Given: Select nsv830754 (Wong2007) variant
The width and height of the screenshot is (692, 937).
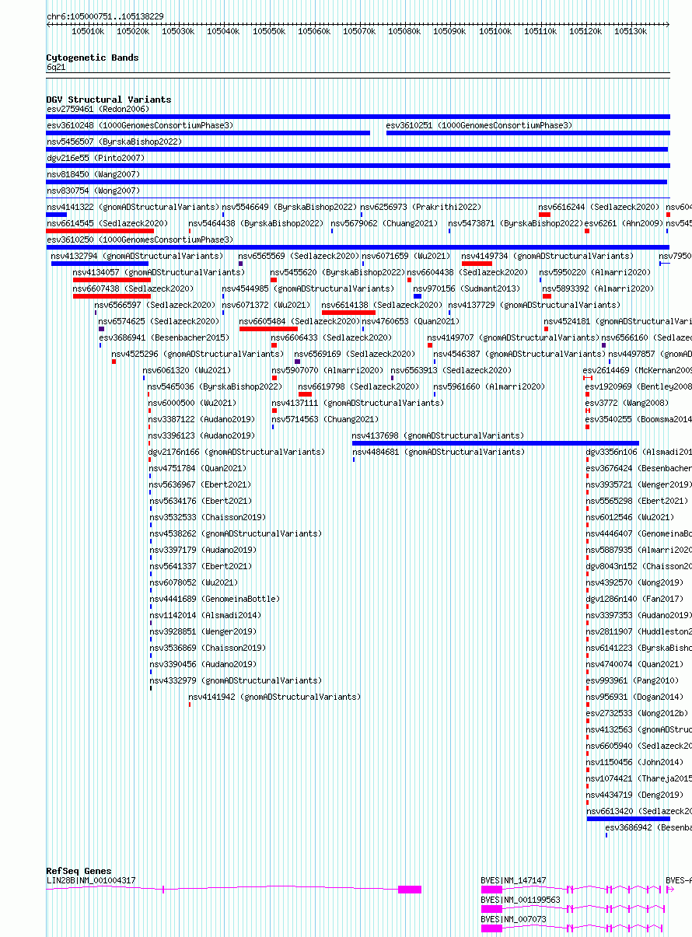Looking at the screenshot, I should (x=93, y=191).
